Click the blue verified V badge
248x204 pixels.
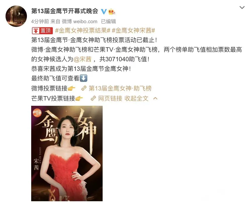tap(104, 11)
